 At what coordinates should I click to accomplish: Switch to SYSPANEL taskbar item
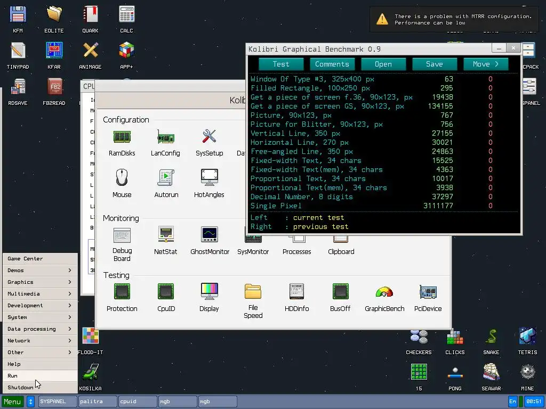(x=58, y=402)
